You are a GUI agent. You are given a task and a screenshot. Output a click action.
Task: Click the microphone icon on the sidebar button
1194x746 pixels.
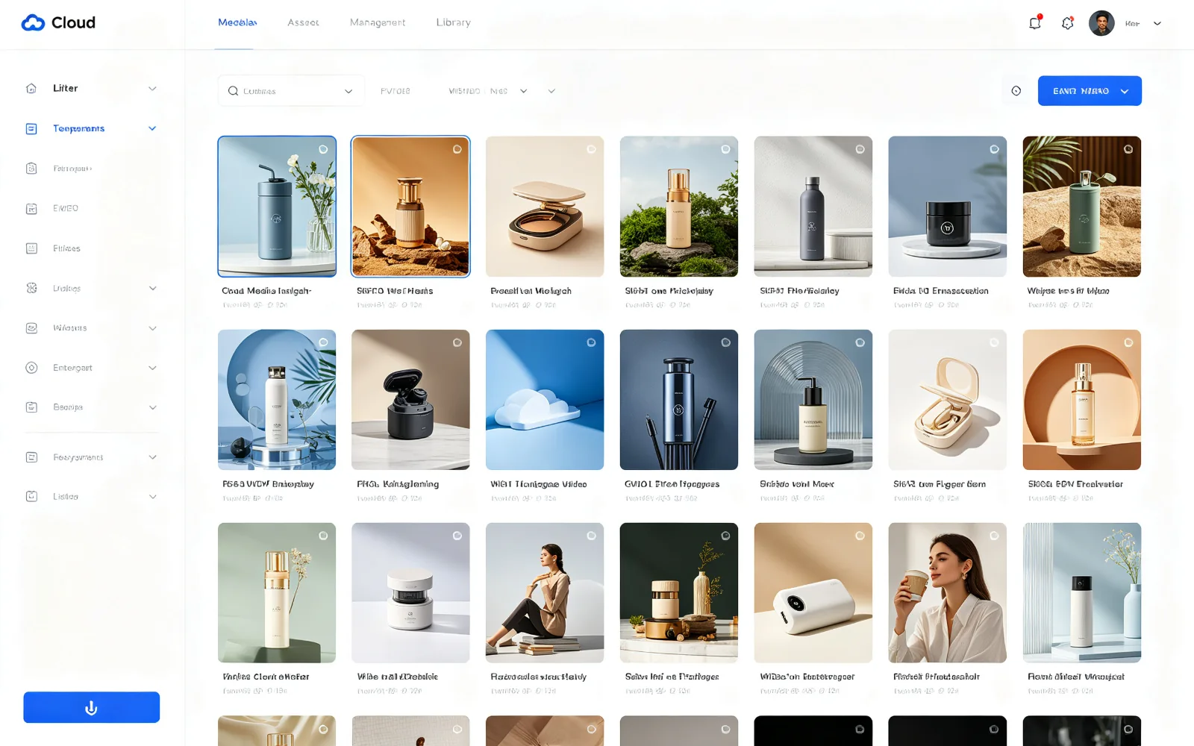[91, 708]
